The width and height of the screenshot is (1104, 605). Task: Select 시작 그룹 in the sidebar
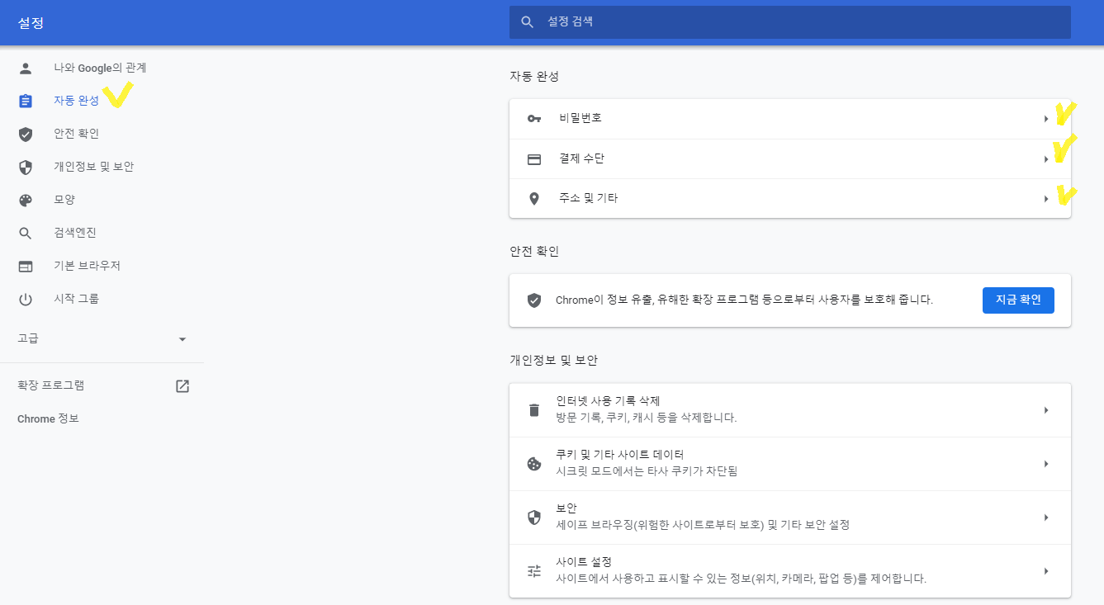pos(76,299)
